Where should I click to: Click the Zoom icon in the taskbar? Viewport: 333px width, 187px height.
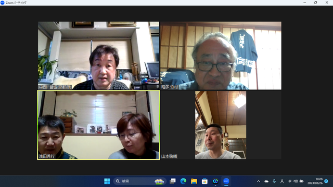(226, 181)
